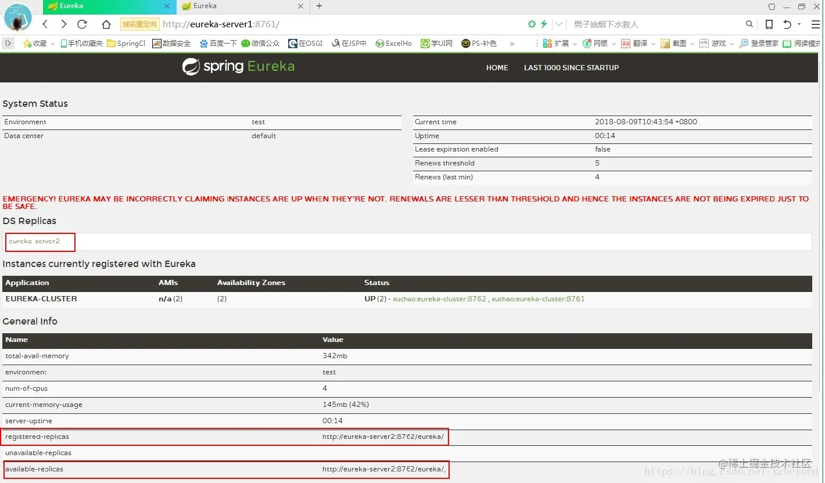825x483 pixels.
Task: Open the xuchao:eureka-cluster:8761 instance link
Action: tap(538, 299)
